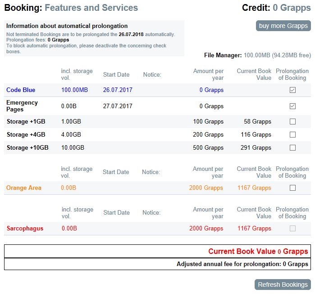Click the Prolongation fees: 0 Grapps line

tap(38, 40)
